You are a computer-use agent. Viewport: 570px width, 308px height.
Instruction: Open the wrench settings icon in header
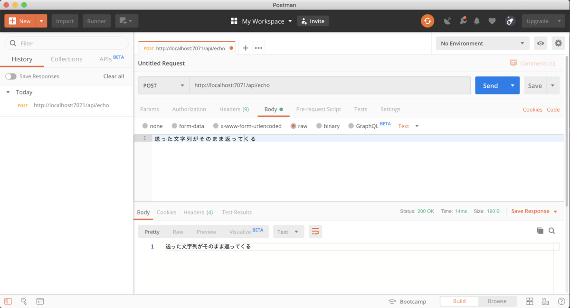[x=463, y=21]
